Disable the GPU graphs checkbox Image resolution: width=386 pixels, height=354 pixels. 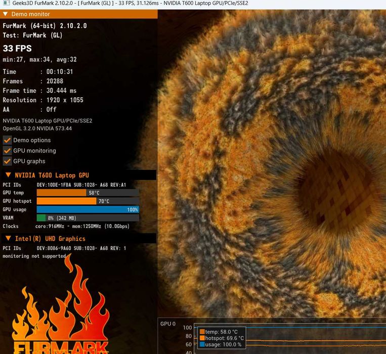[x=8, y=161]
